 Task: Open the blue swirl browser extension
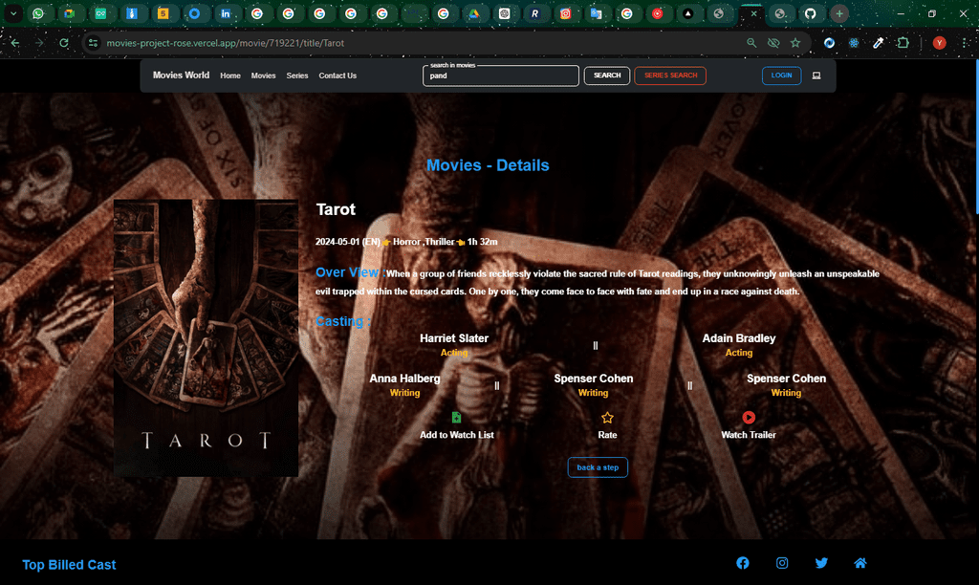[829, 43]
